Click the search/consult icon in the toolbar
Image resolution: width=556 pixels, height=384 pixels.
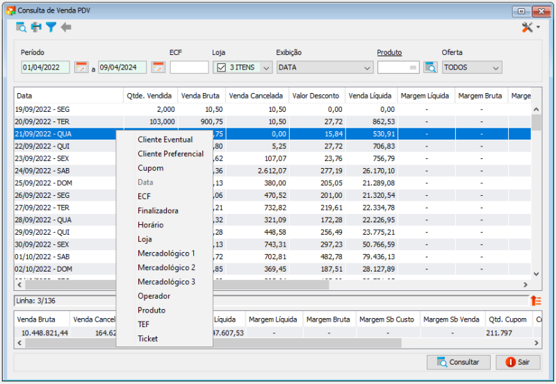click(x=21, y=27)
